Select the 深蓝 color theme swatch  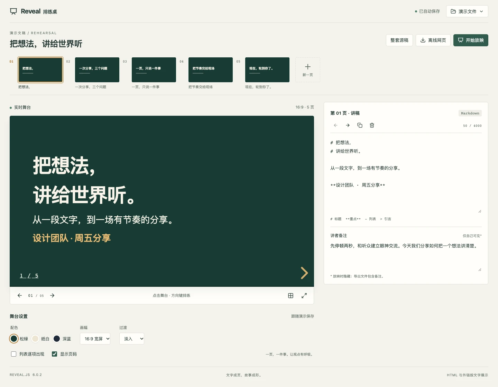point(57,339)
